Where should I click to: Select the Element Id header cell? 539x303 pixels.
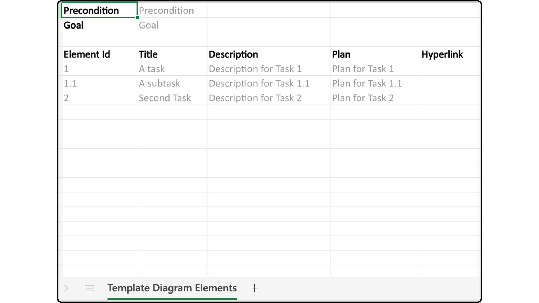coord(99,54)
